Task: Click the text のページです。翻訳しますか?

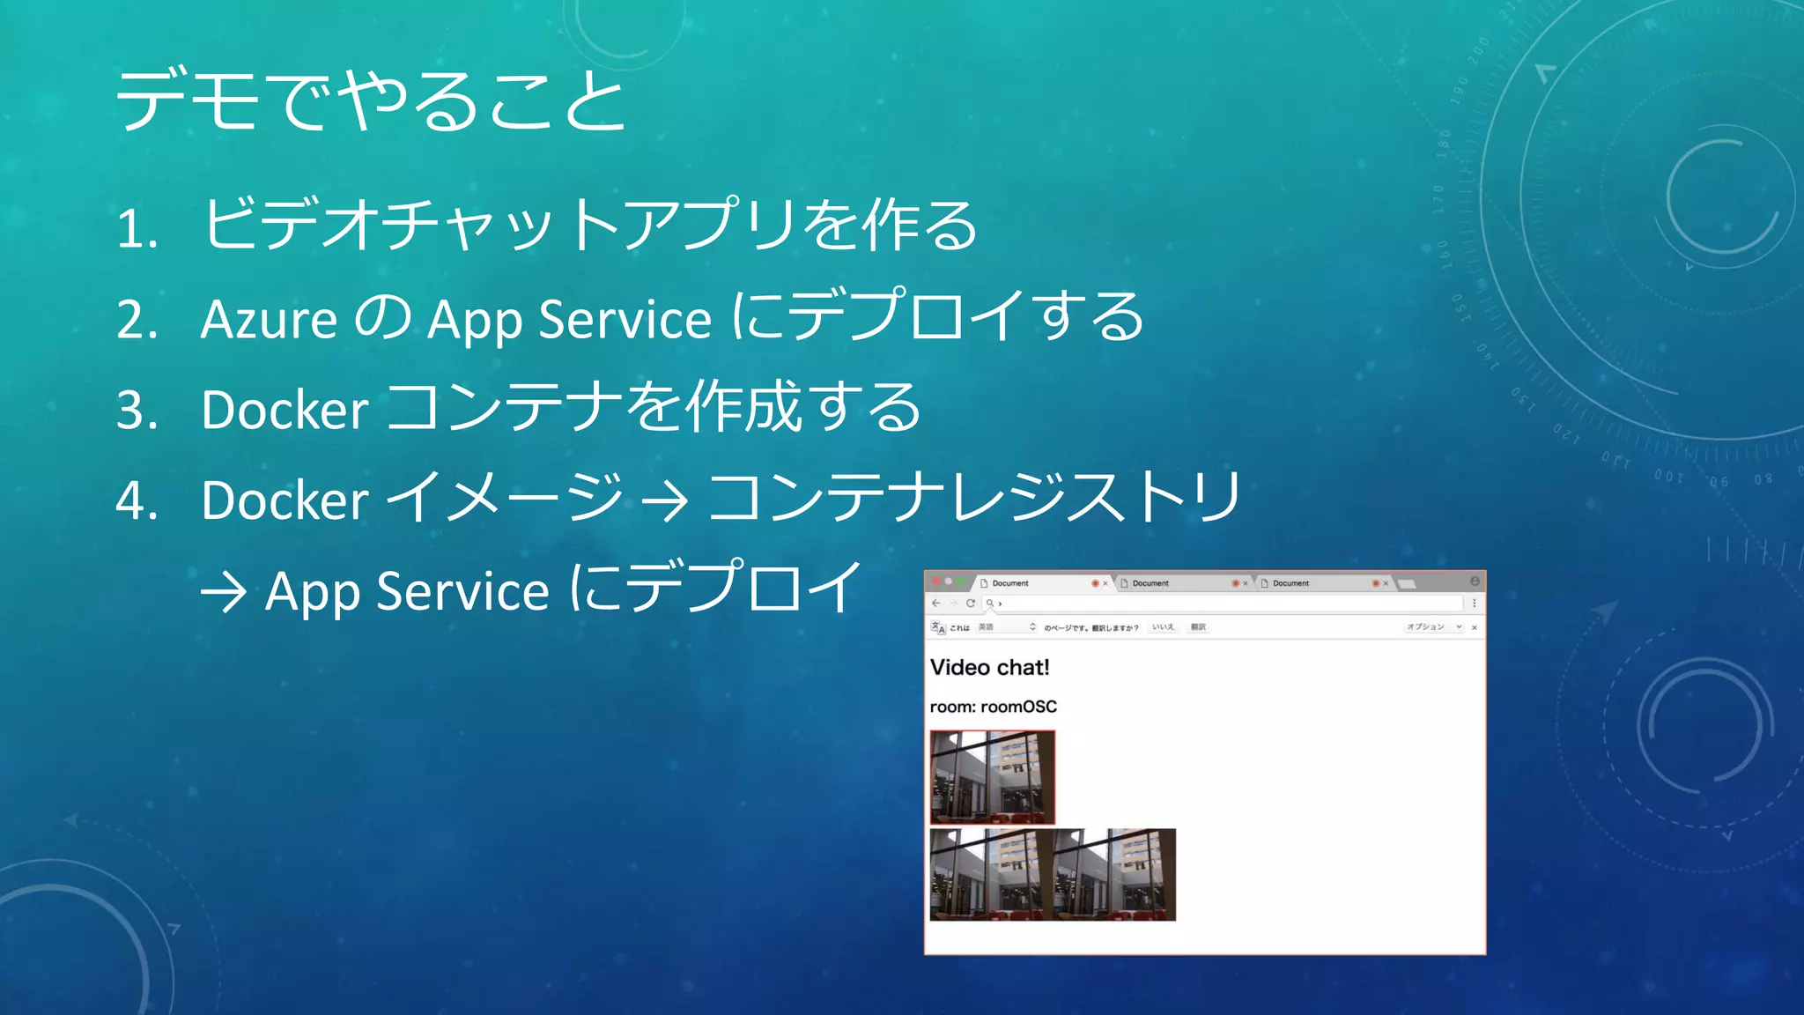Action: 1091,627
